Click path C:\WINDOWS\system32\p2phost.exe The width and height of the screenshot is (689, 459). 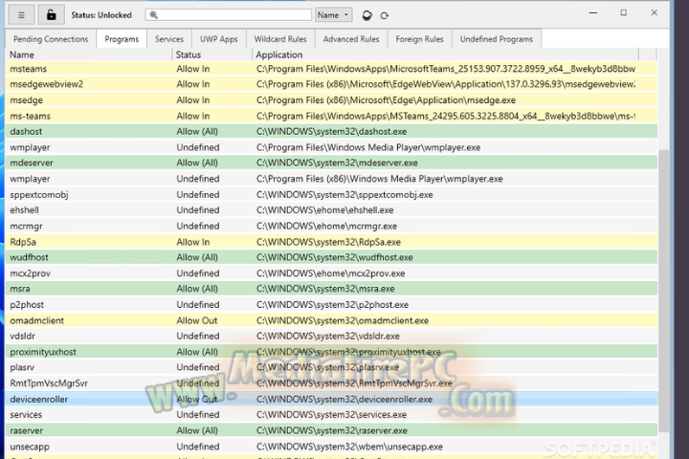333,304
